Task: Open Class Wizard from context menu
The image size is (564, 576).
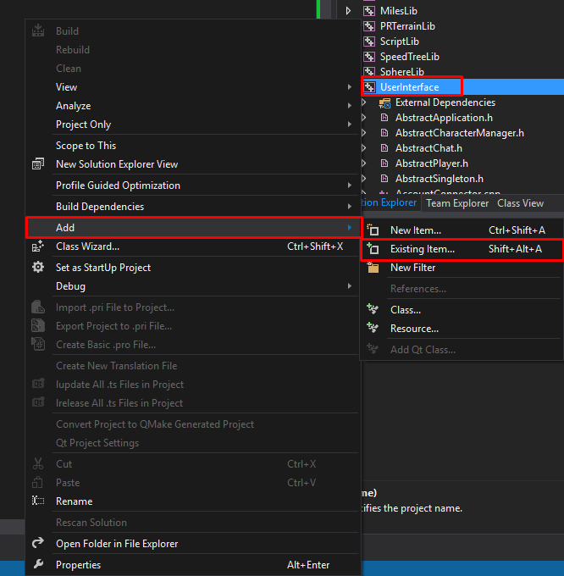Action: (193, 246)
